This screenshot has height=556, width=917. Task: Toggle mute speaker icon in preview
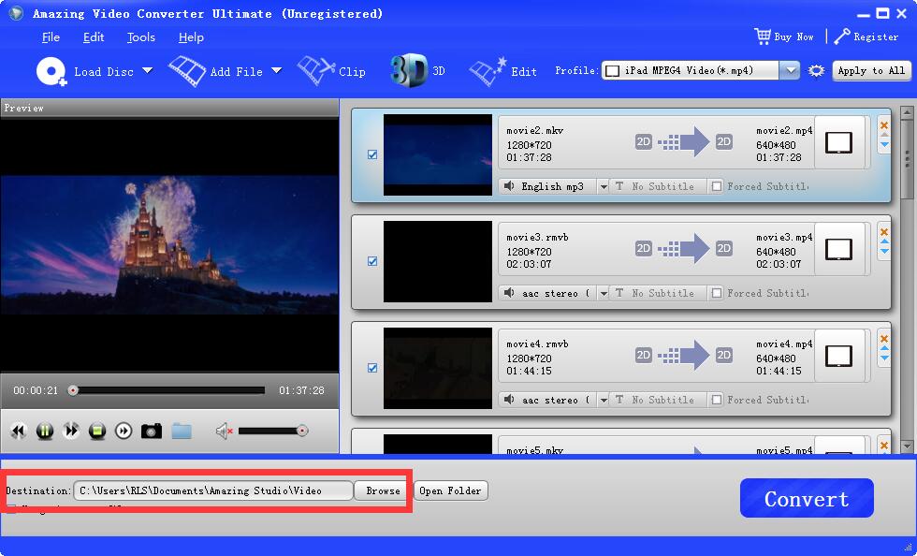[224, 432]
